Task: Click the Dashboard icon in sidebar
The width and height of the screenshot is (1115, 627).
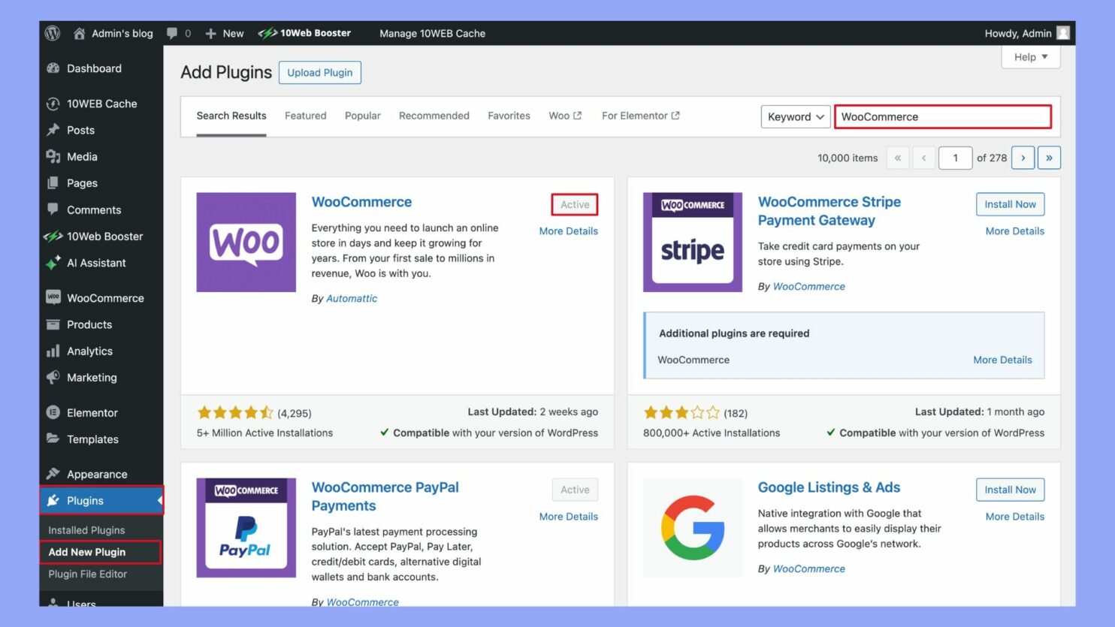Action: click(53, 68)
